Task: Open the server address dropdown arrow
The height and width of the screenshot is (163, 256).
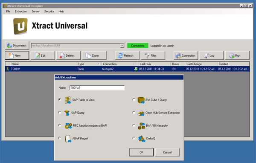Action: coord(122,46)
